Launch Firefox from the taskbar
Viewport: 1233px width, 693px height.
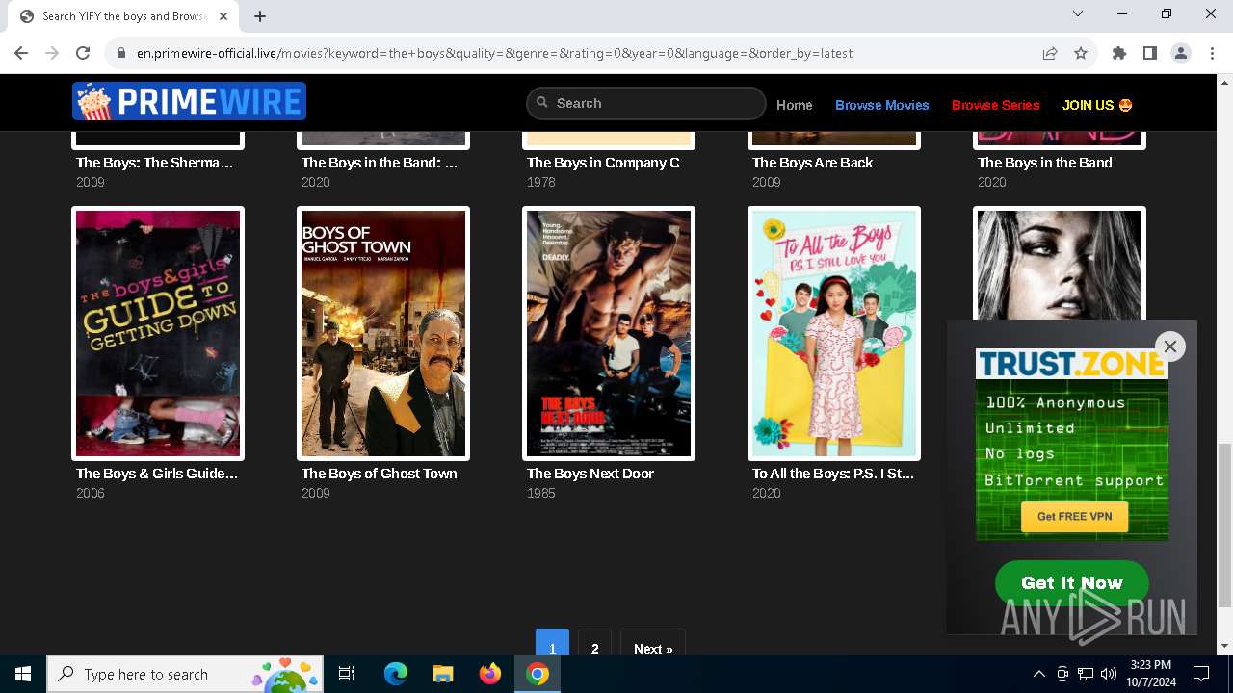pos(490,674)
